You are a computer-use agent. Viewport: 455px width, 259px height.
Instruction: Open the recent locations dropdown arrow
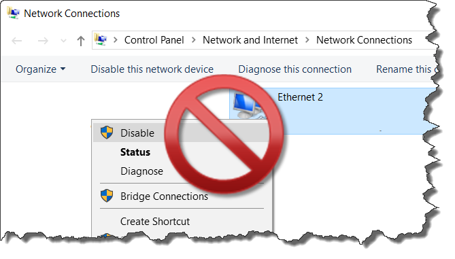tap(63, 41)
